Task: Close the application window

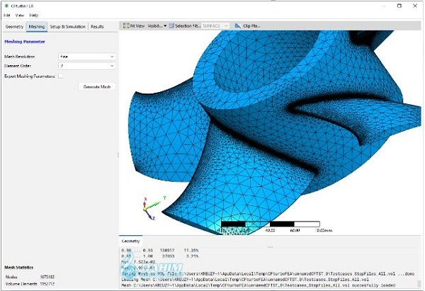Action: (x=415, y=6)
